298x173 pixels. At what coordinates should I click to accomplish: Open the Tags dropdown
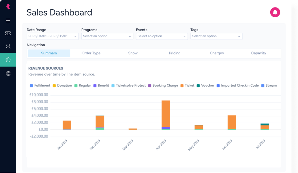216,36
